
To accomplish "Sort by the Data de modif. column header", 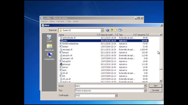I will coord(108,35).
